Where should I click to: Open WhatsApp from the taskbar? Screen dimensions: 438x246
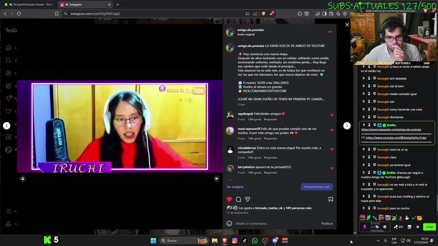click(x=255, y=241)
